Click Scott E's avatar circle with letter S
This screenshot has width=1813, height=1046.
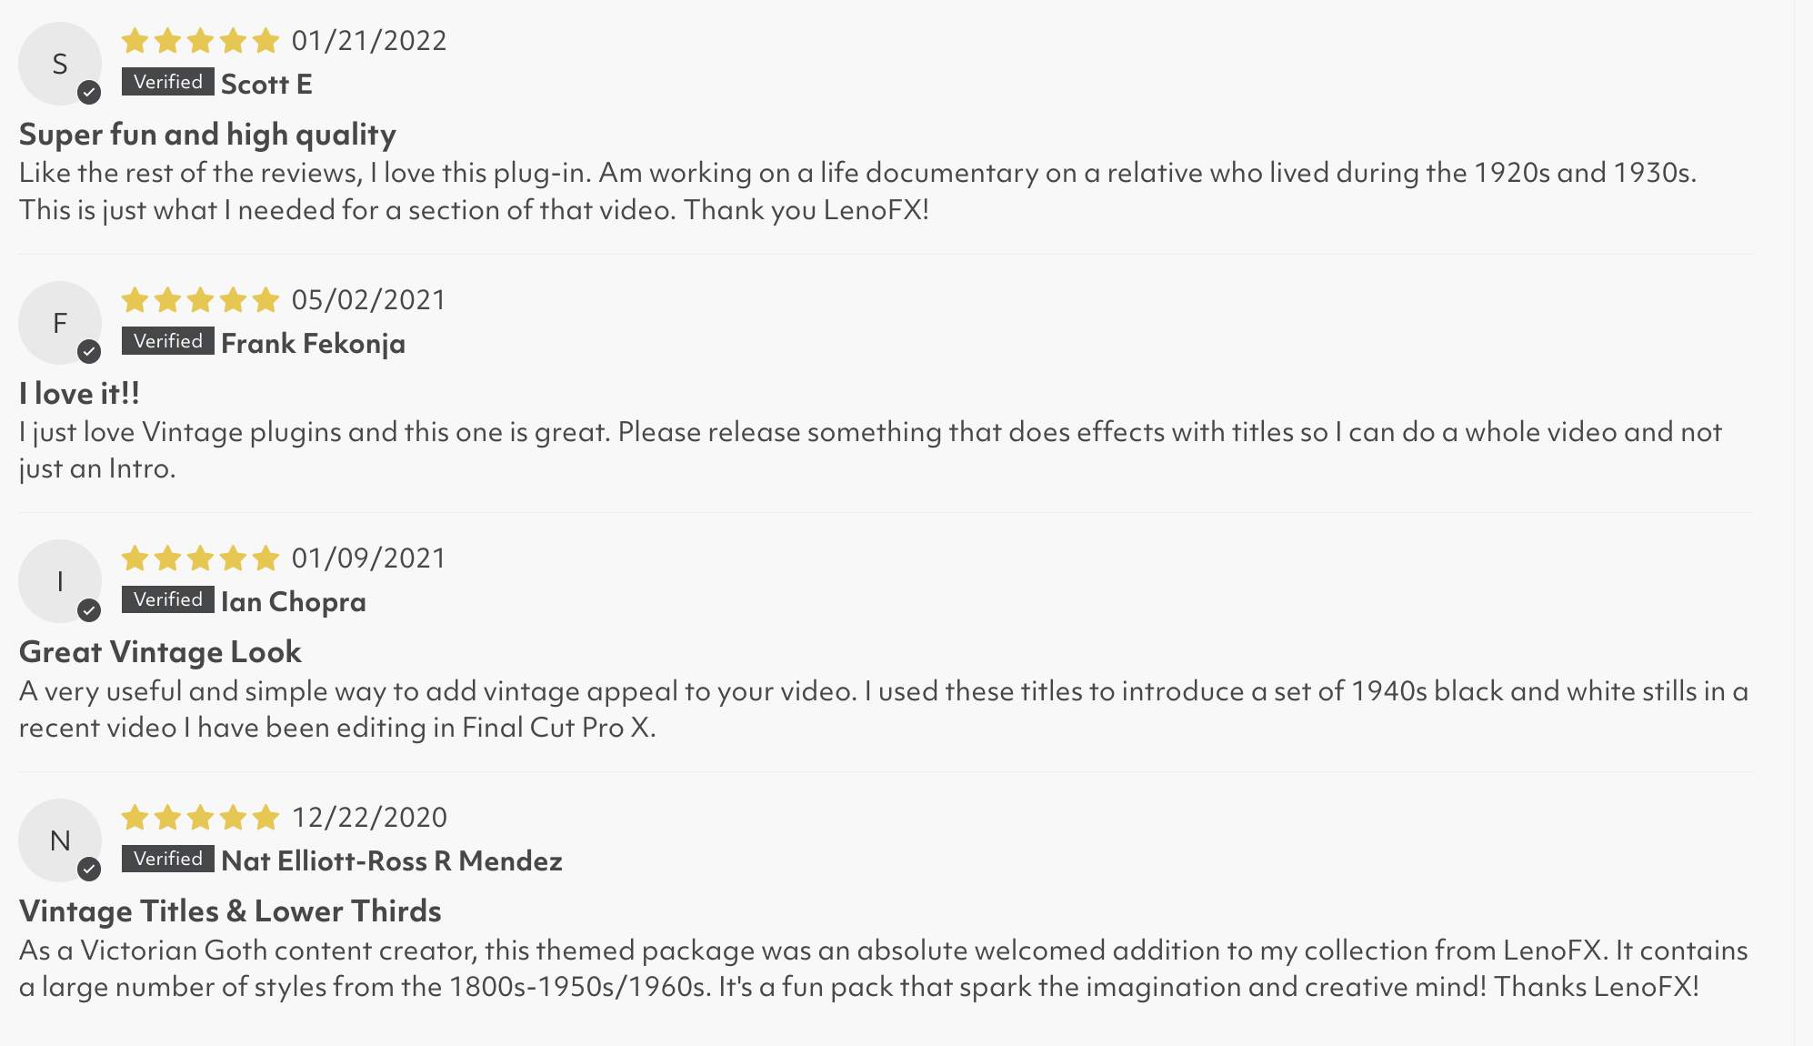[x=59, y=64]
